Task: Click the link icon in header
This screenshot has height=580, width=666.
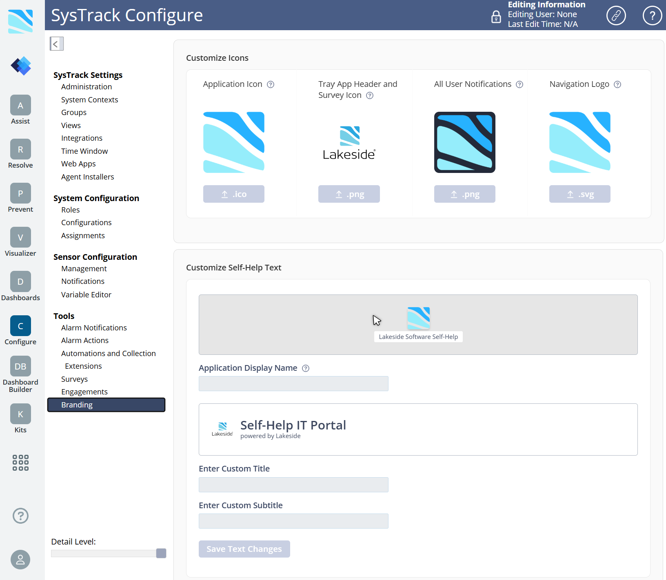Action: (x=616, y=15)
